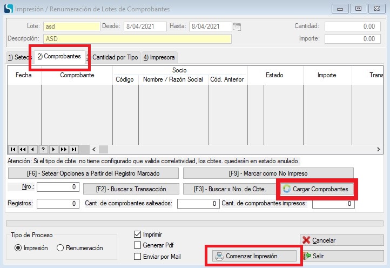Go to previous record in navigator

[x=33, y=149]
